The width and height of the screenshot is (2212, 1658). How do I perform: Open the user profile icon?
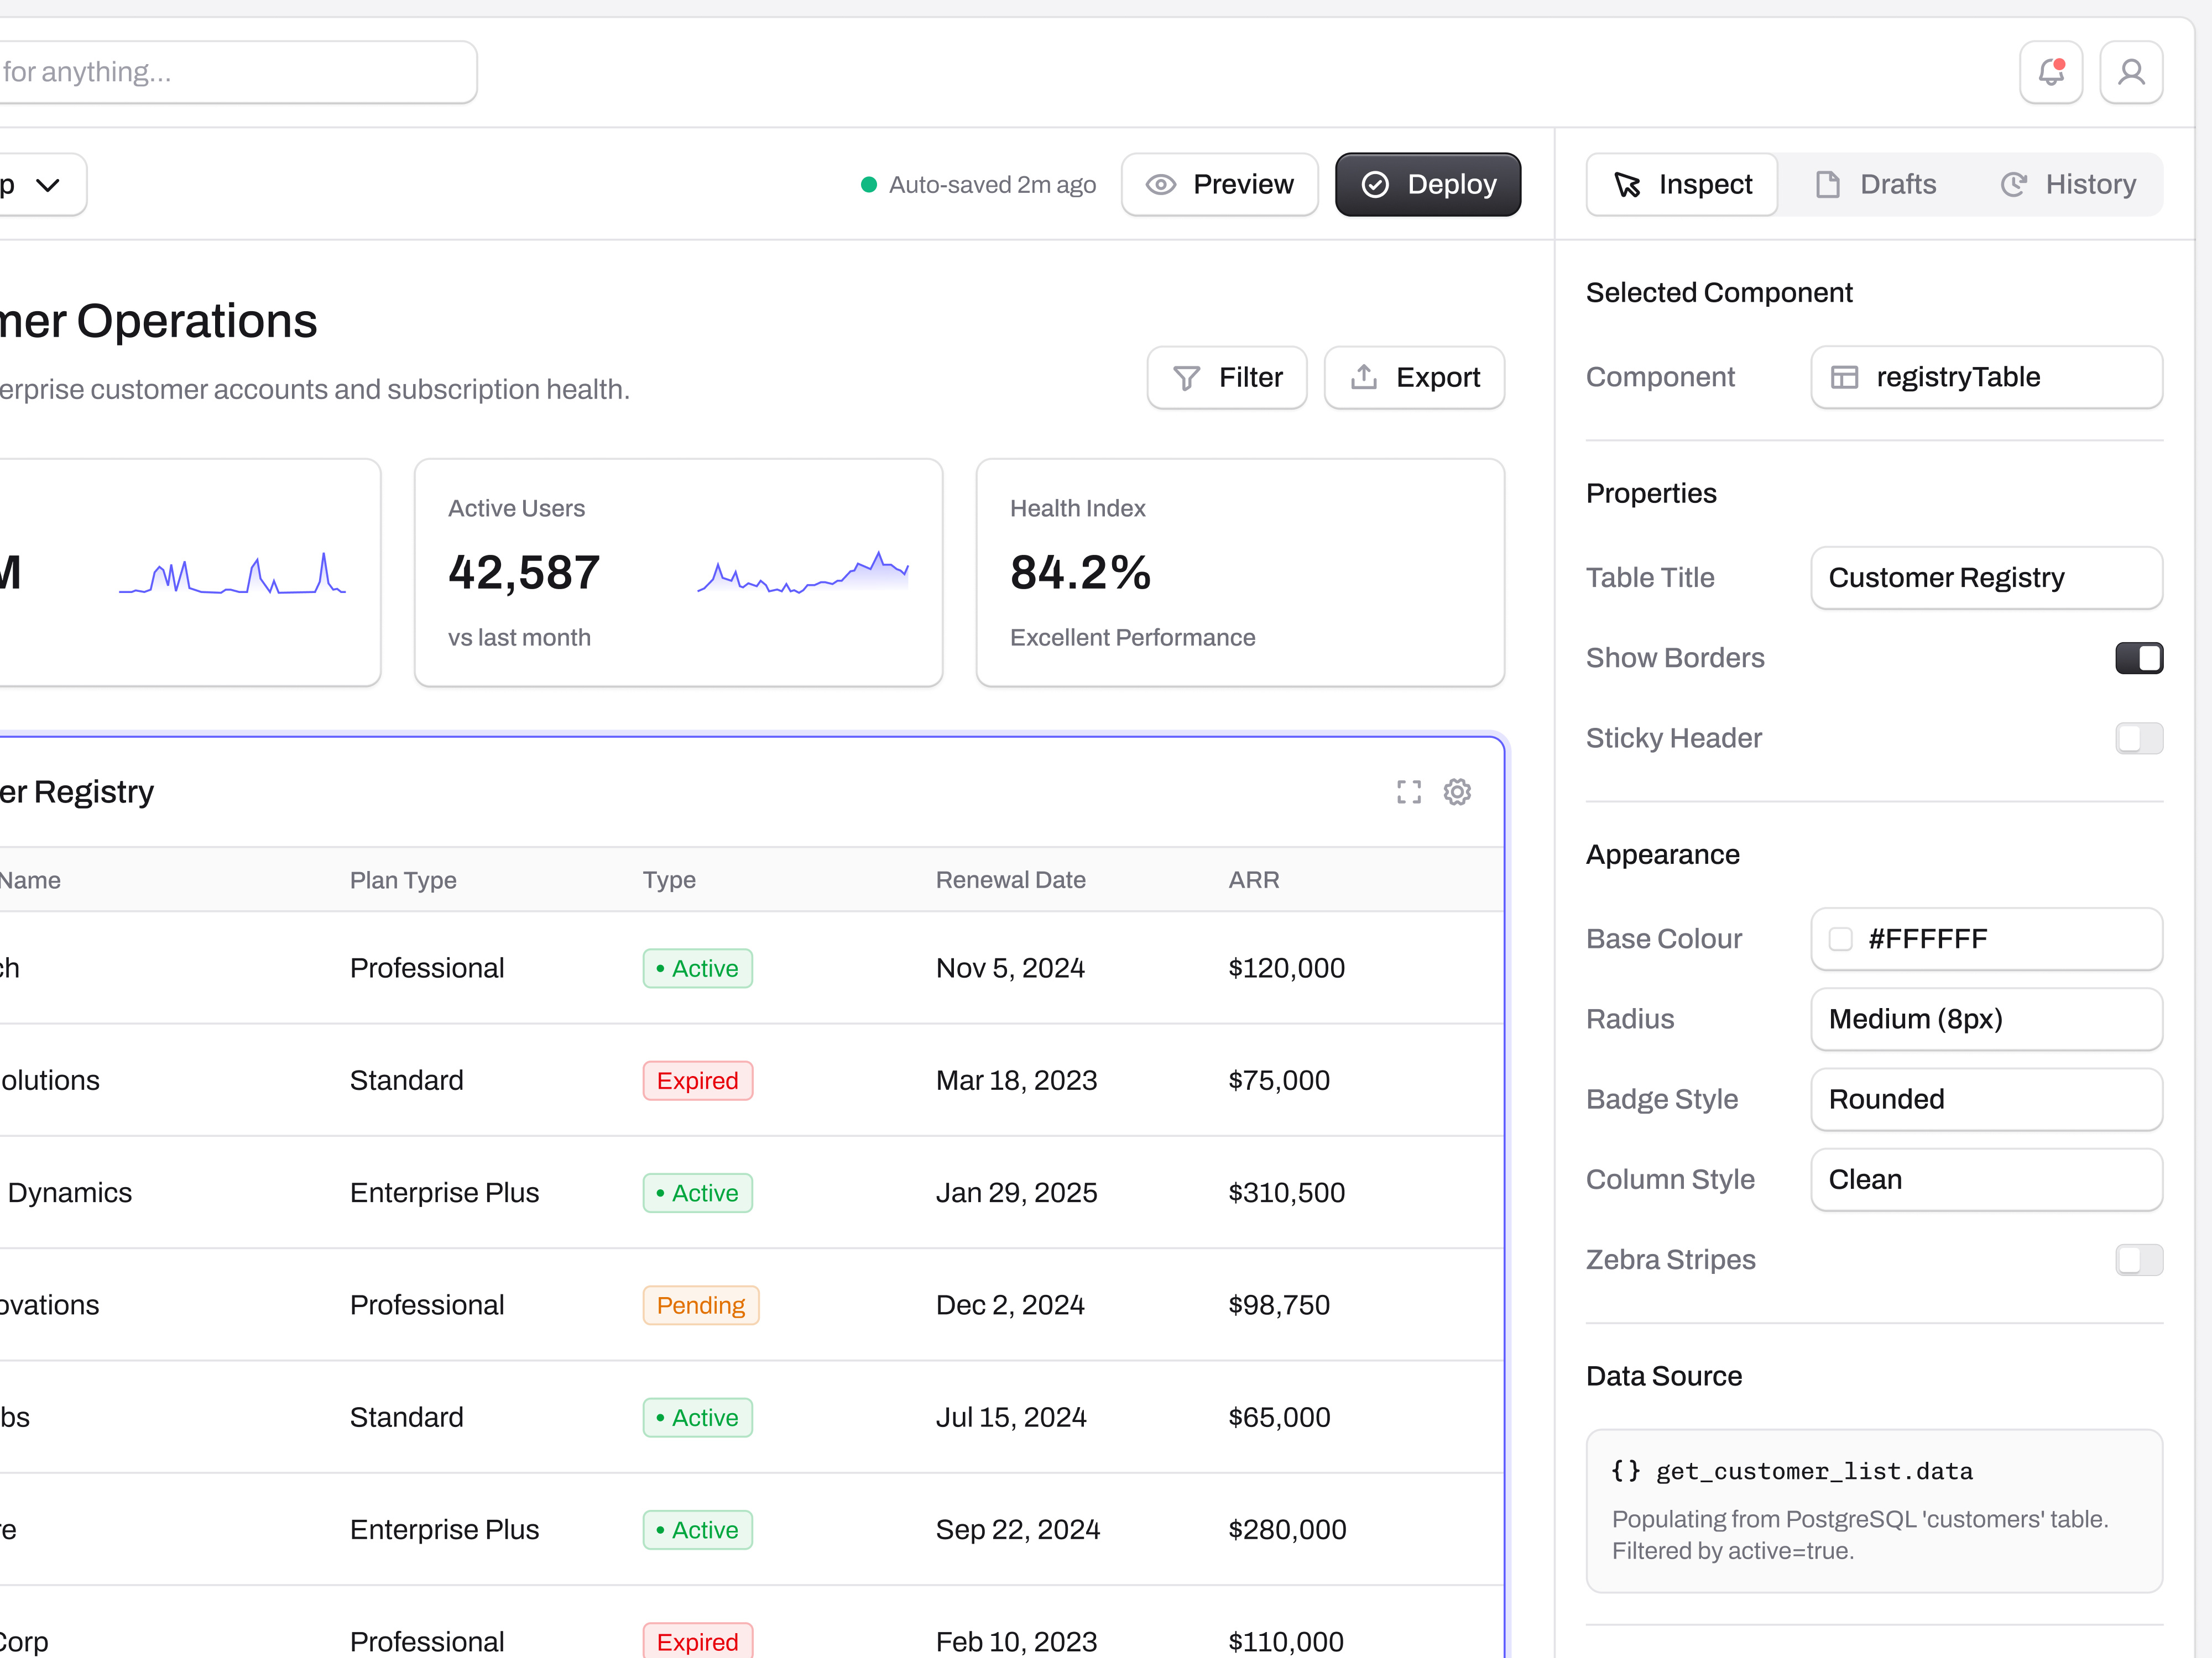click(2131, 72)
